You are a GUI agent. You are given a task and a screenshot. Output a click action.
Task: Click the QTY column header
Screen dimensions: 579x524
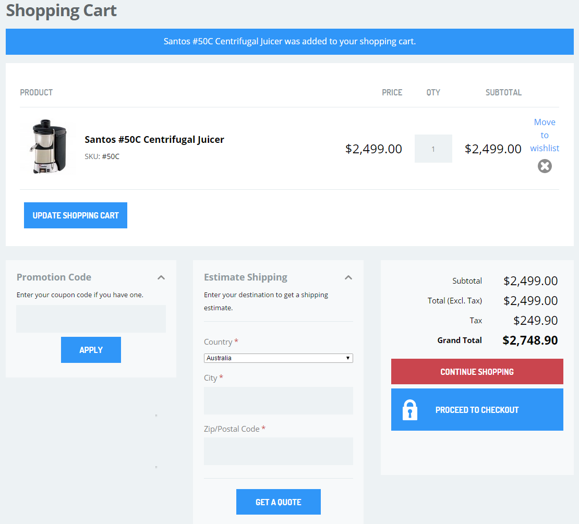(433, 93)
